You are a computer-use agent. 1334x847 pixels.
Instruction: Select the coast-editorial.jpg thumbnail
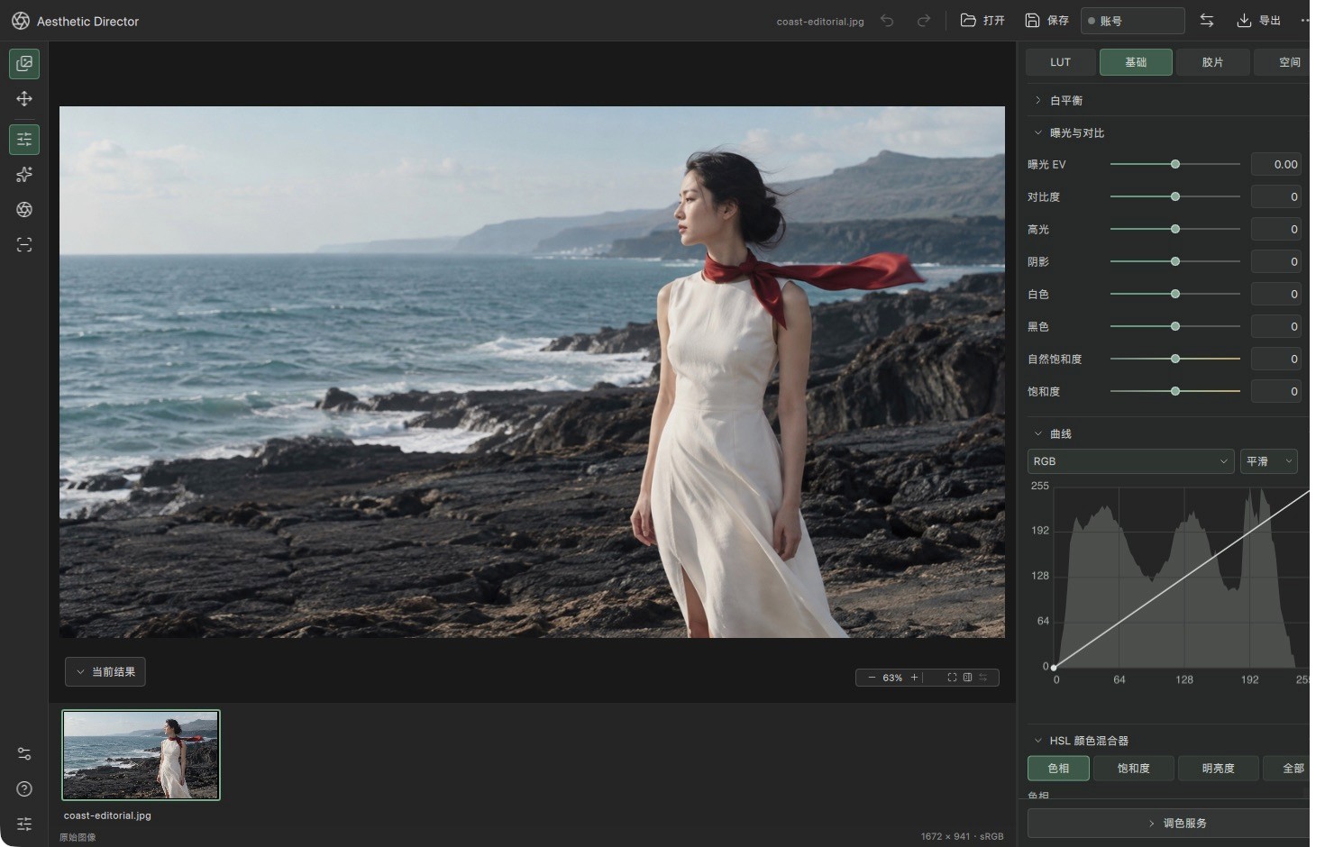(x=141, y=755)
